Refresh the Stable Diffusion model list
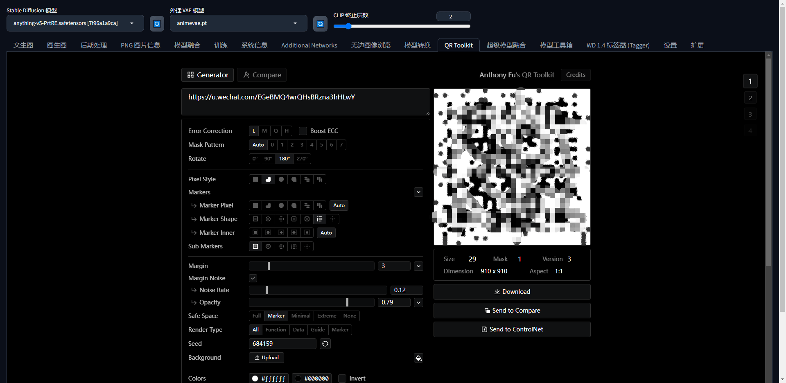The height and width of the screenshot is (383, 786). [x=157, y=24]
